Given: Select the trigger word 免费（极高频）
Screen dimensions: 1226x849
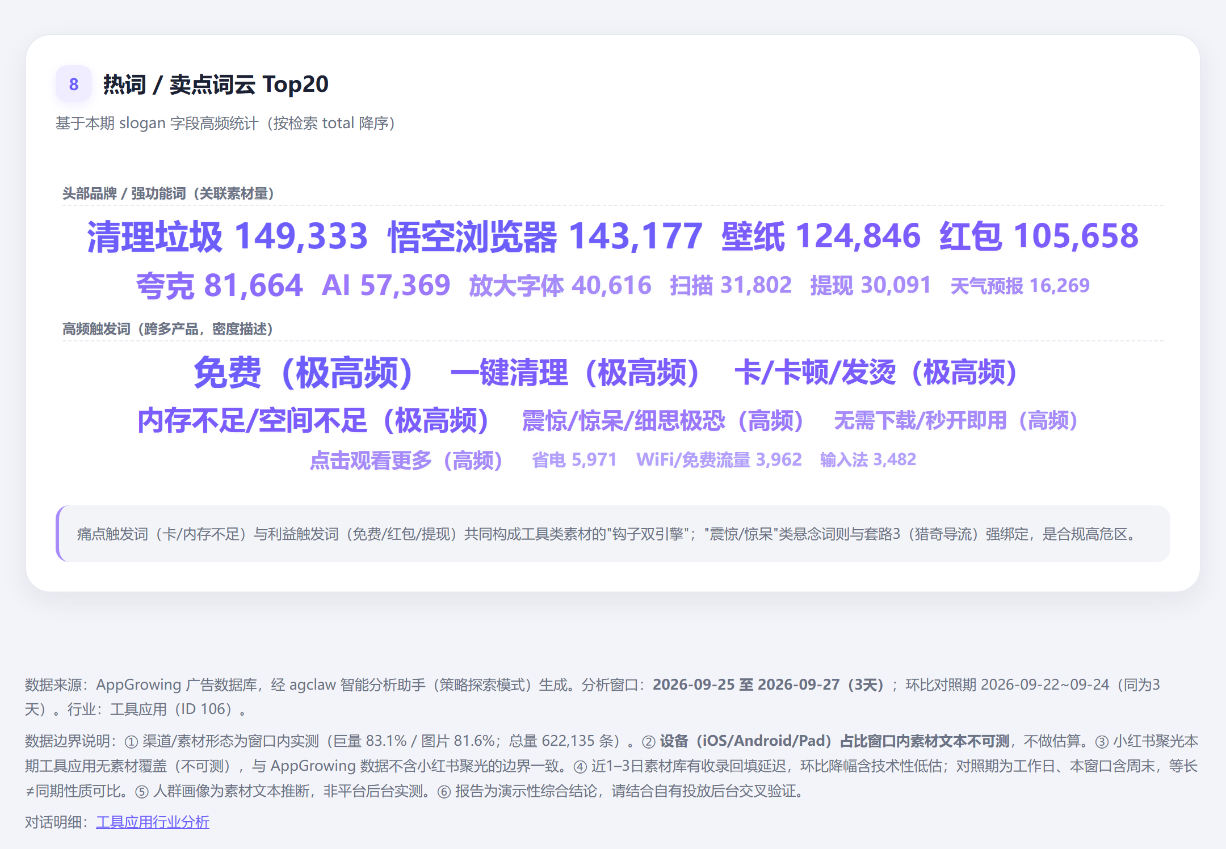Looking at the screenshot, I should (304, 373).
